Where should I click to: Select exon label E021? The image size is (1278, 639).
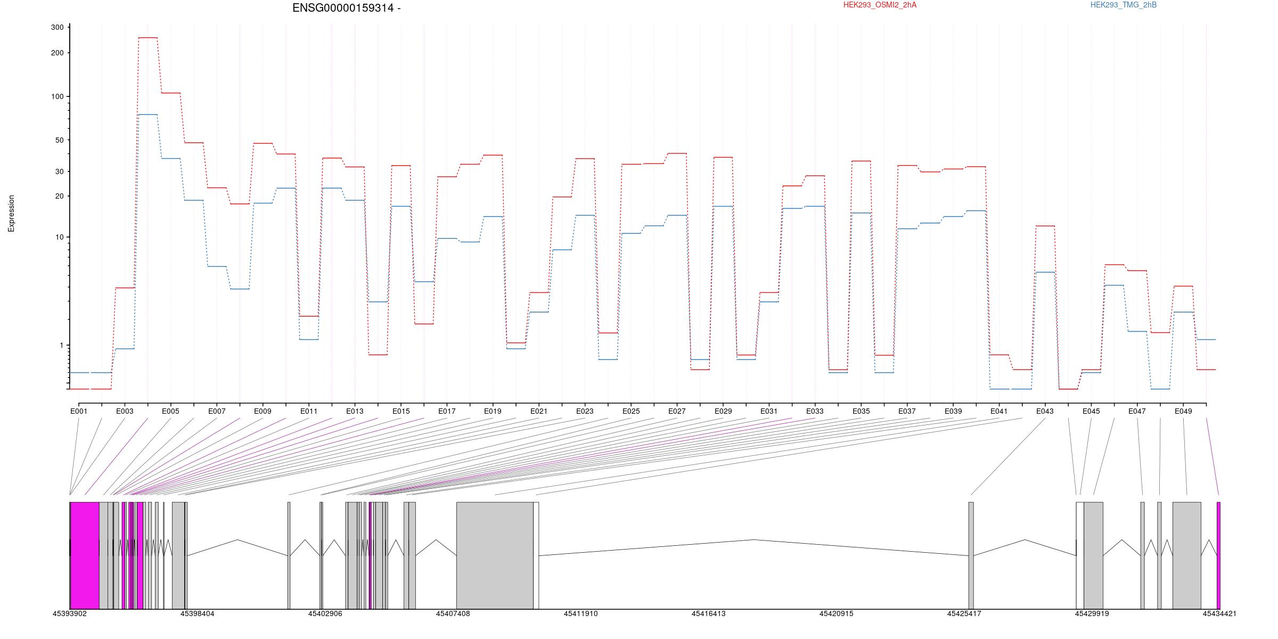(539, 411)
